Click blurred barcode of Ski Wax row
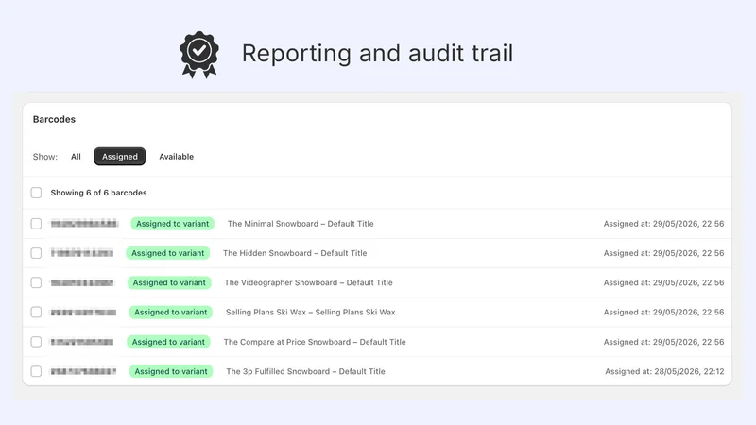The height and width of the screenshot is (425, 756). [83, 313]
